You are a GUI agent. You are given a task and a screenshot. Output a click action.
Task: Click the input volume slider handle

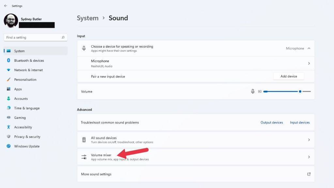(300, 91)
